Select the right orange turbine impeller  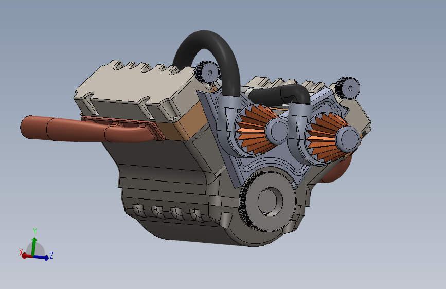tap(323, 137)
